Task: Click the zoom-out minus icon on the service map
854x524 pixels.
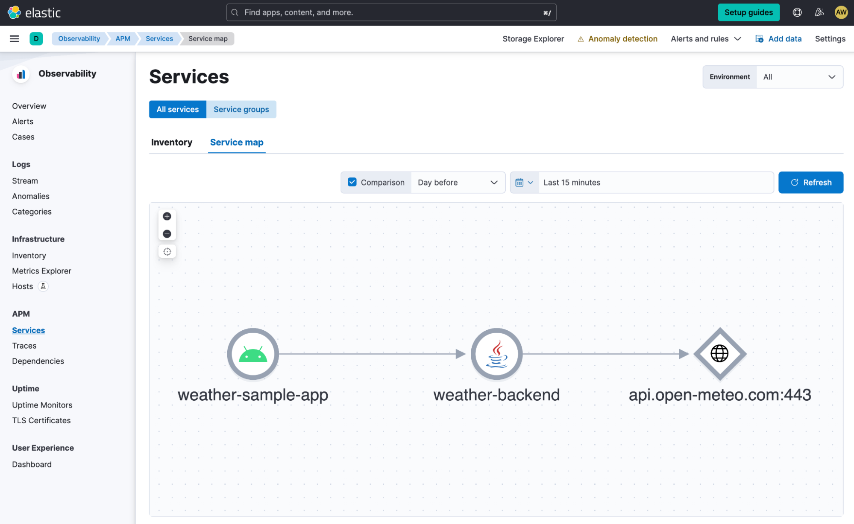Action: (x=167, y=234)
